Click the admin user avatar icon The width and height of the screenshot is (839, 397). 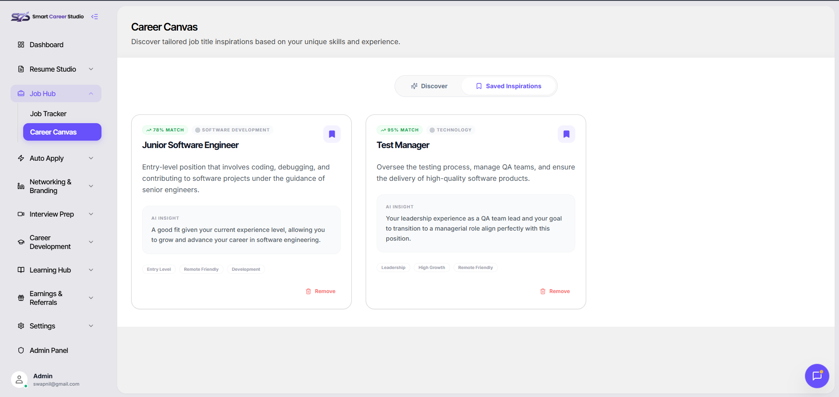pyautogui.click(x=19, y=380)
